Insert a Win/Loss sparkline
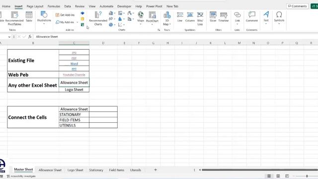This screenshot has width=318, height=179. tap(200, 18)
